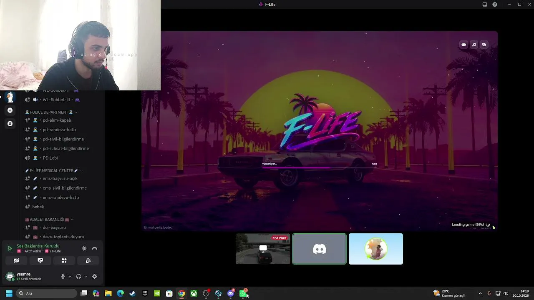534x300 pixels.
Task: Open the server discovery compass icon
Action: [x=10, y=124]
